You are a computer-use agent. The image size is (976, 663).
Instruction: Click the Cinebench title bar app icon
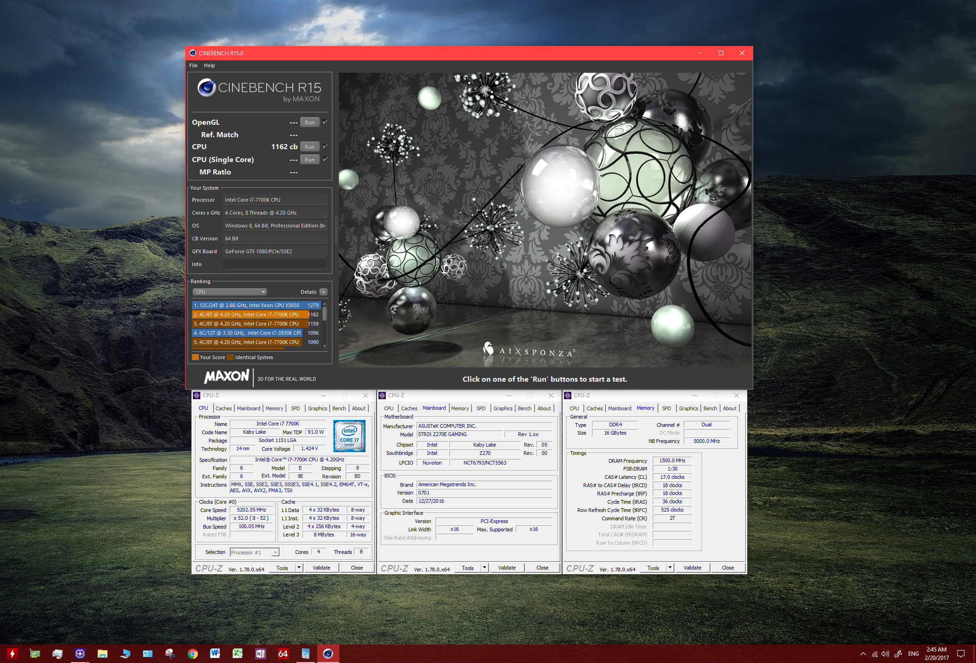click(193, 53)
